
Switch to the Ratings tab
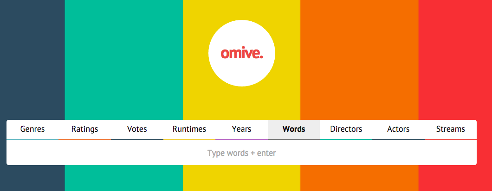85,129
